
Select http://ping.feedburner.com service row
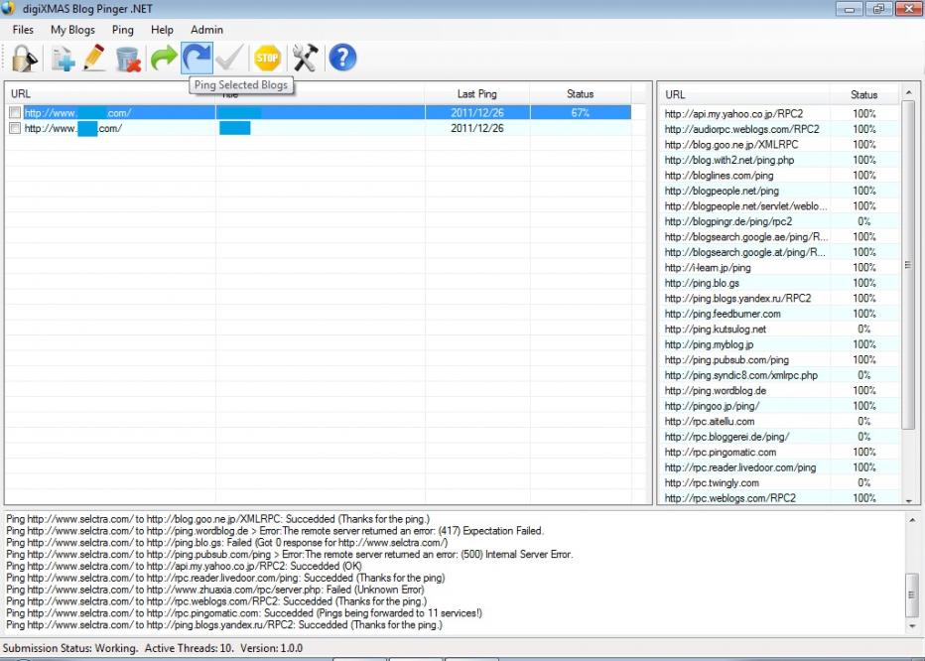[x=779, y=313]
